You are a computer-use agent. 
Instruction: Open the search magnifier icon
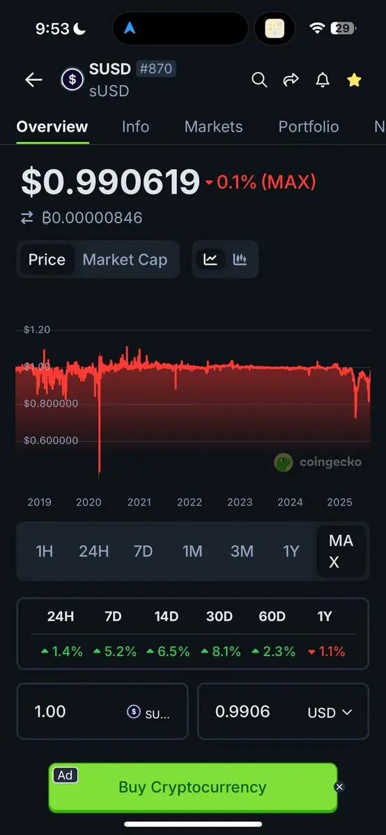tap(259, 80)
